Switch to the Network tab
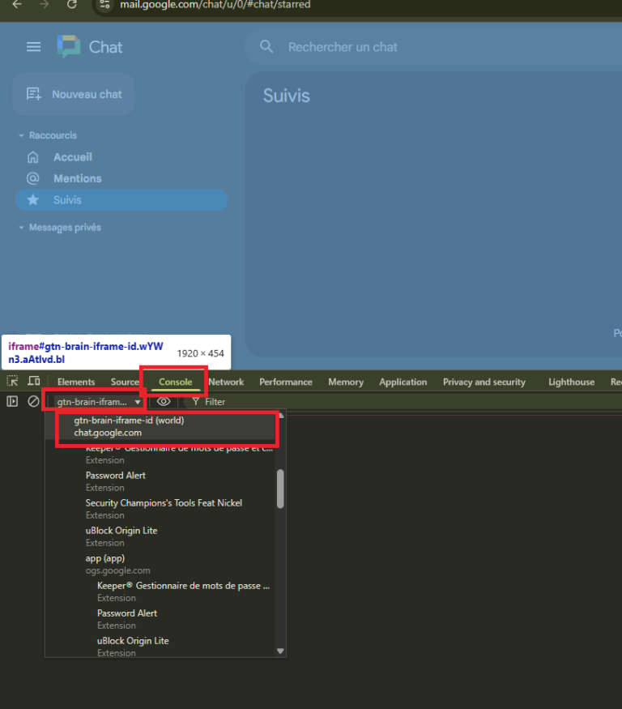The height and width of the screenshot is (709, 622). [x=226, y=382]
